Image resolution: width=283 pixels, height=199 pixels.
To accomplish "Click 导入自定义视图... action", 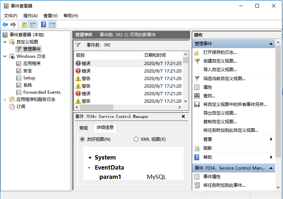I will [x=220, y=70].
